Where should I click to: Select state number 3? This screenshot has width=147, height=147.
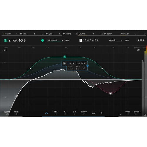tap(86, 40)
